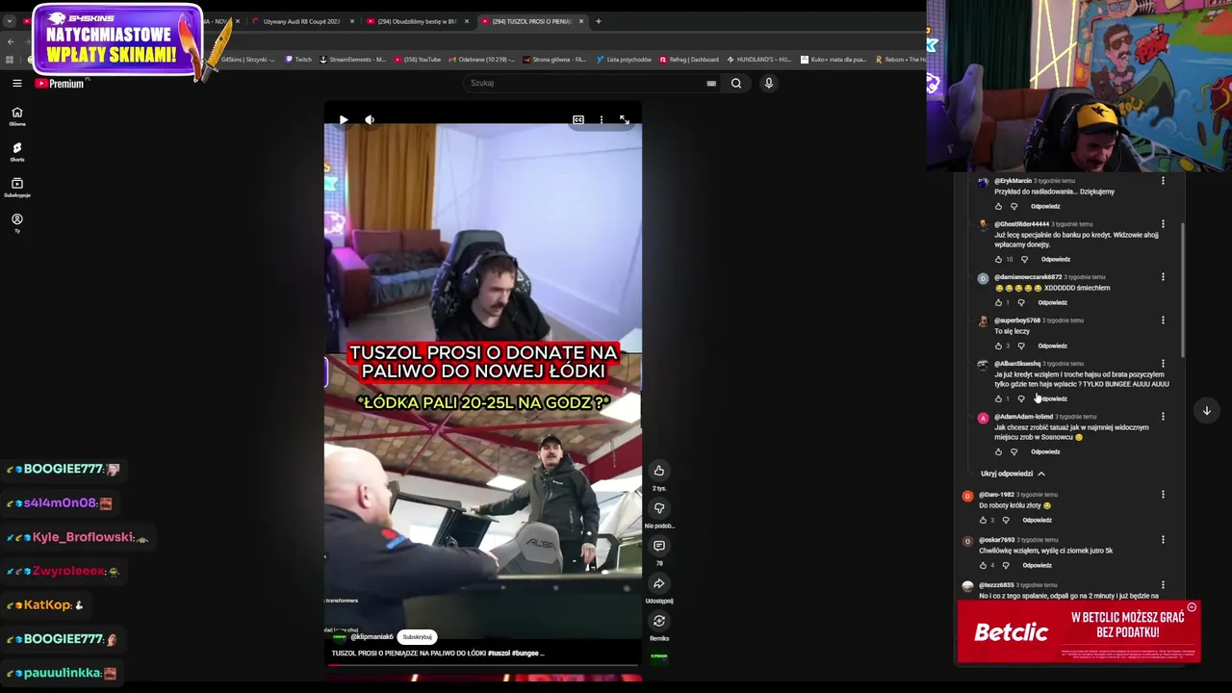Like @damianowczarek6872's comment
Viewport: 1232px width, 693px height.
(x=998, y=302)
